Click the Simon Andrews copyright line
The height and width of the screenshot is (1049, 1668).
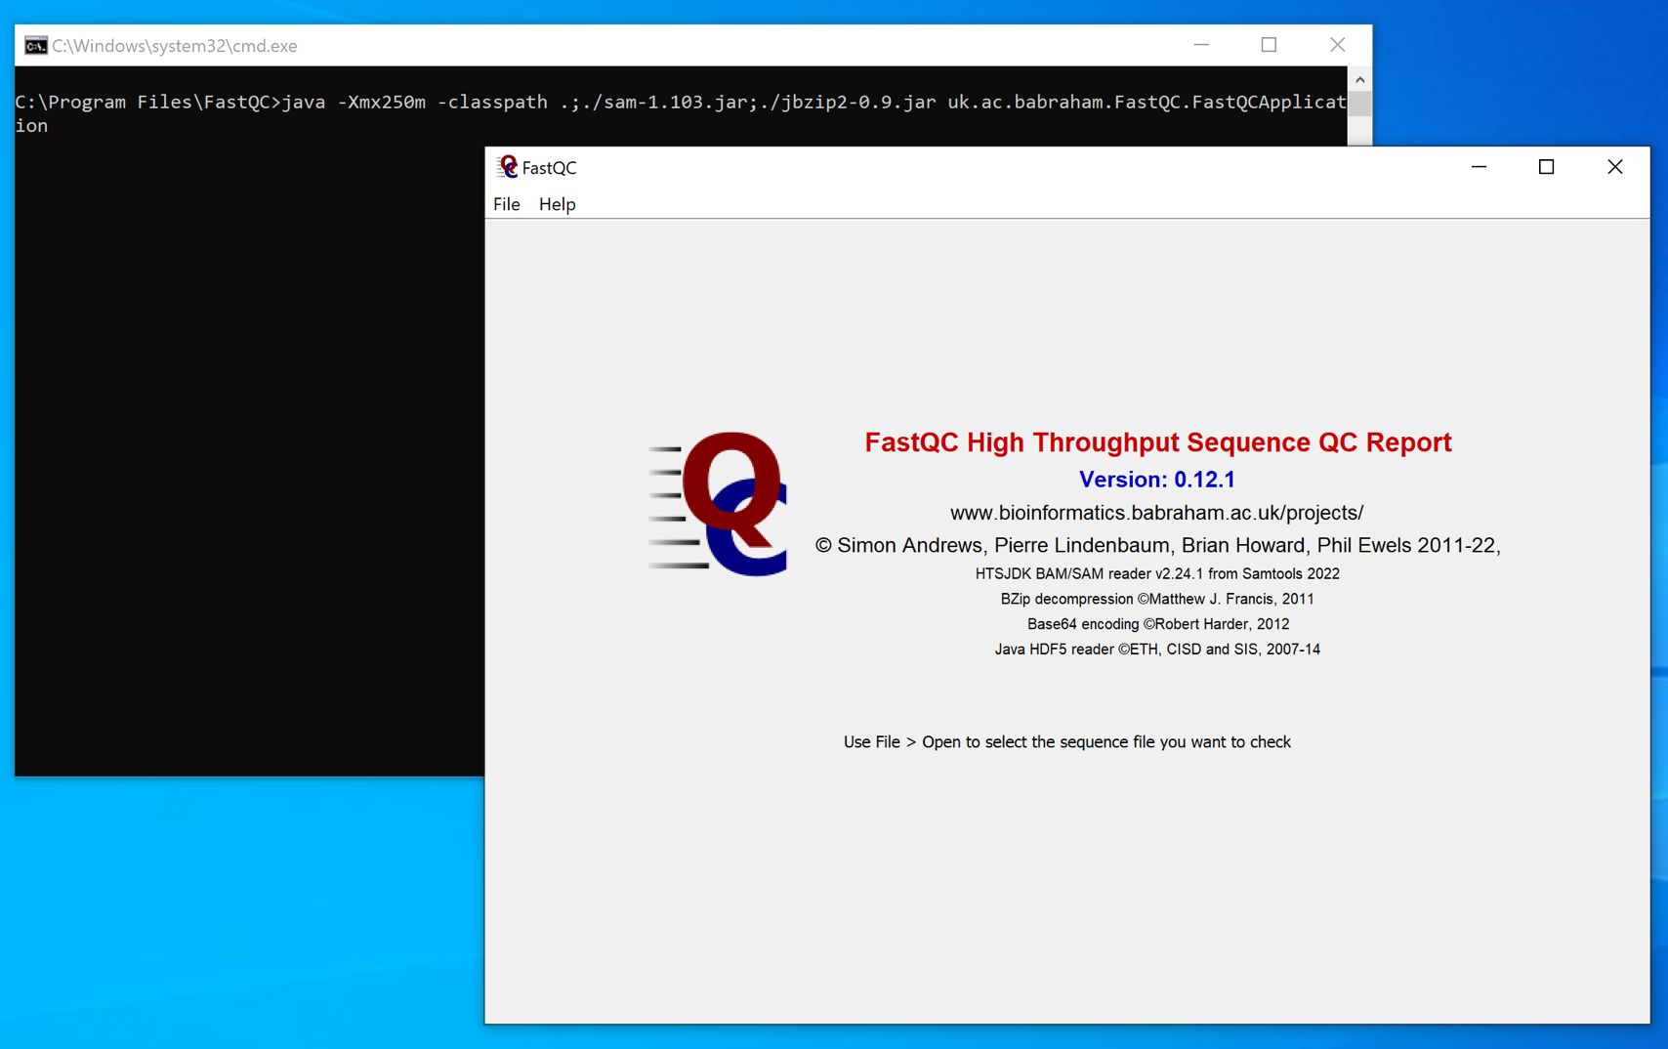(x=1157, y=545)
